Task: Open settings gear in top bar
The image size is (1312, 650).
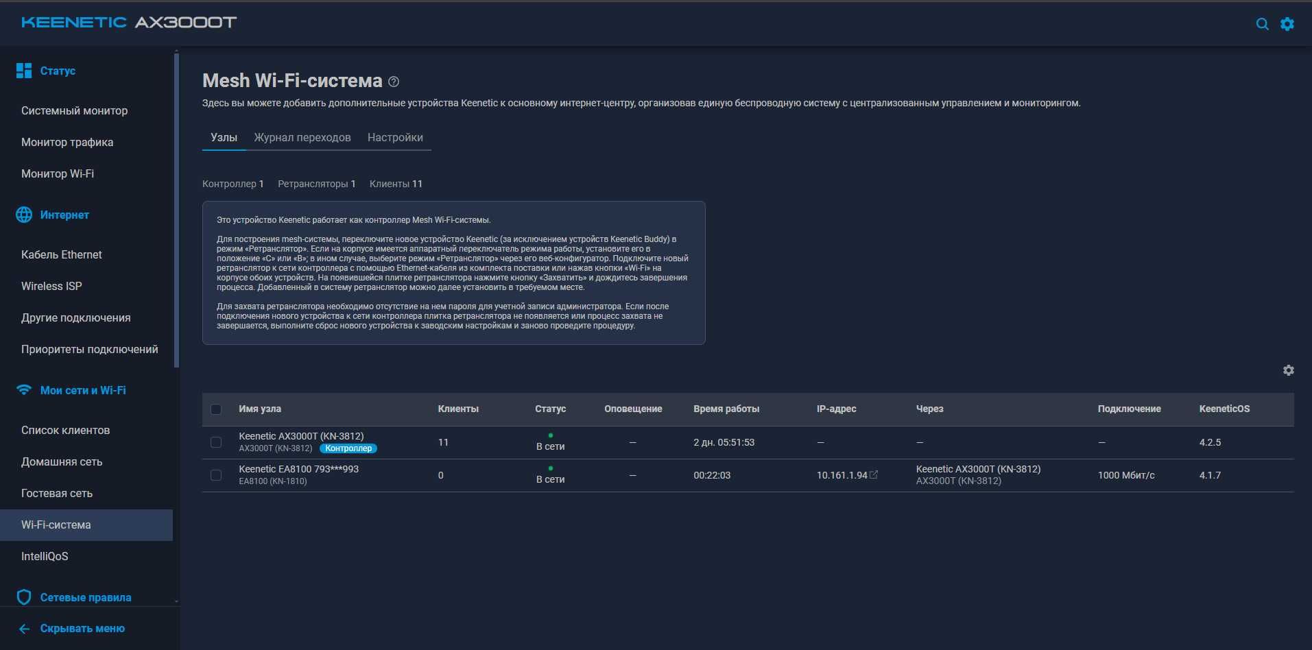Action: pyautogui.click(x=1287, y=24)
